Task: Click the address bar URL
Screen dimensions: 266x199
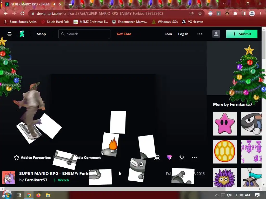Action: click(100, 13)
